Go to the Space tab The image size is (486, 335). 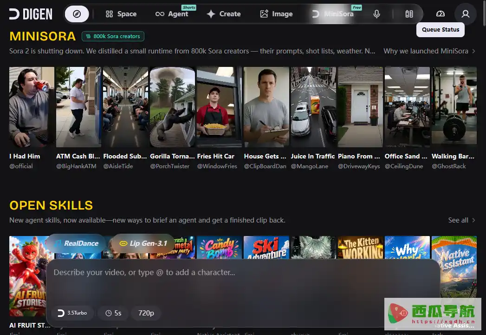pyautogui.click(x=121, y=14)
